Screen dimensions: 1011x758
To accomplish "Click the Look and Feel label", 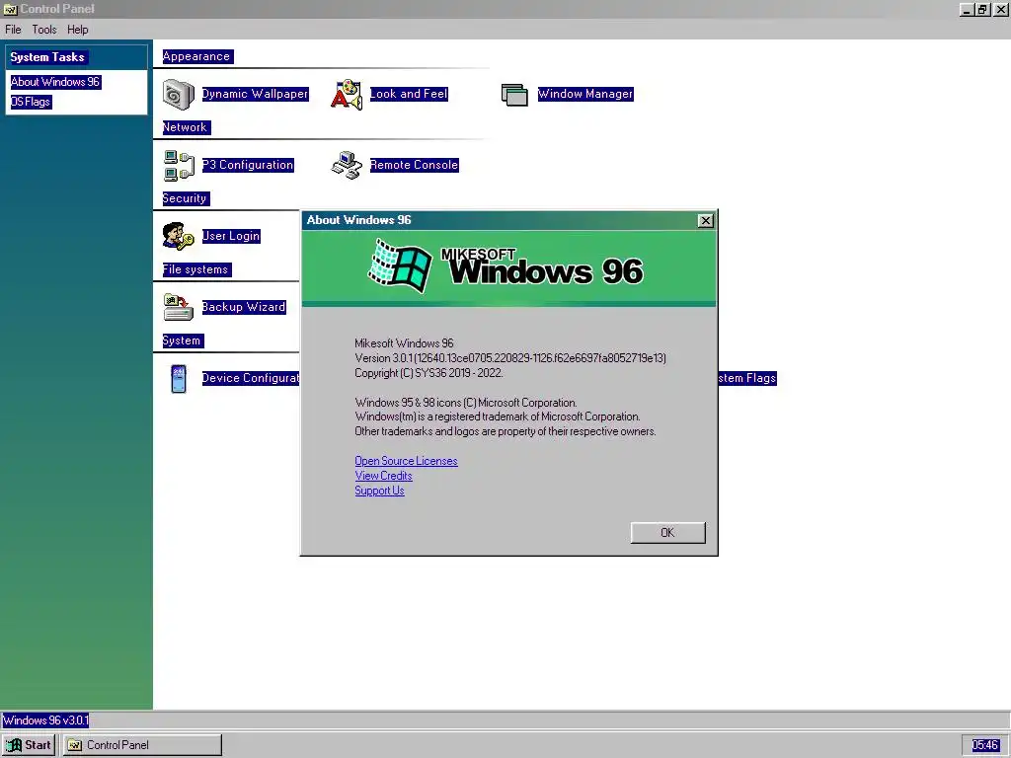I will [x=409, y=94].
